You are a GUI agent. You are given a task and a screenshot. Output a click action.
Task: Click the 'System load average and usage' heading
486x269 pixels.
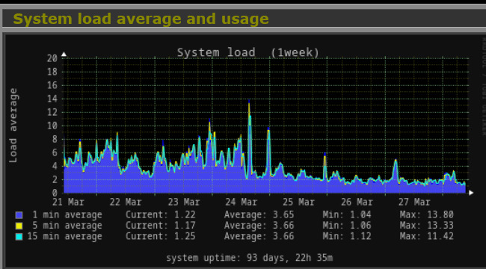141,19
